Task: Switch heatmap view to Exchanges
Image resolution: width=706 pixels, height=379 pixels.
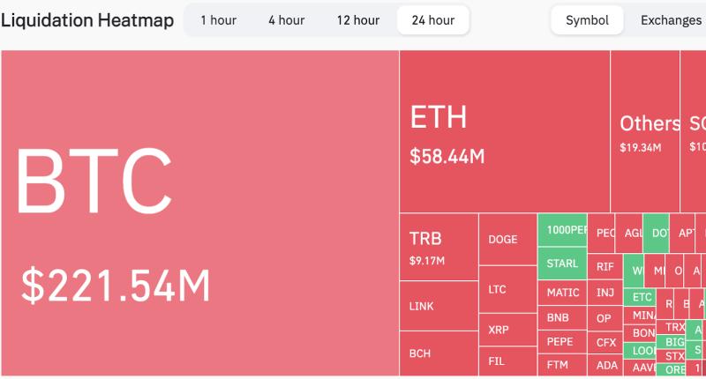Action: (671, 20)
